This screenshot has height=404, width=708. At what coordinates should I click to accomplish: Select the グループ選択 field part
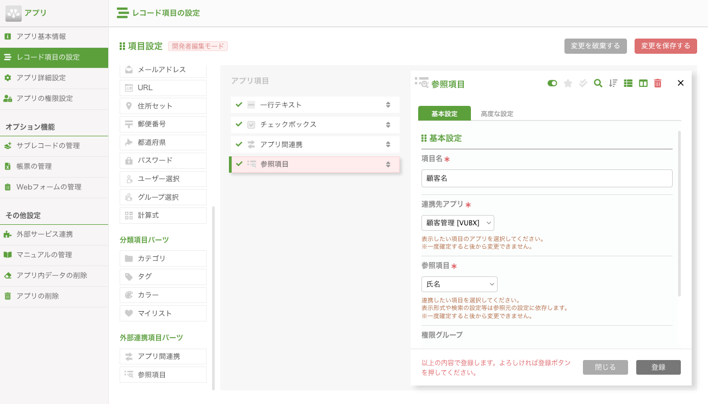point(163,197)
